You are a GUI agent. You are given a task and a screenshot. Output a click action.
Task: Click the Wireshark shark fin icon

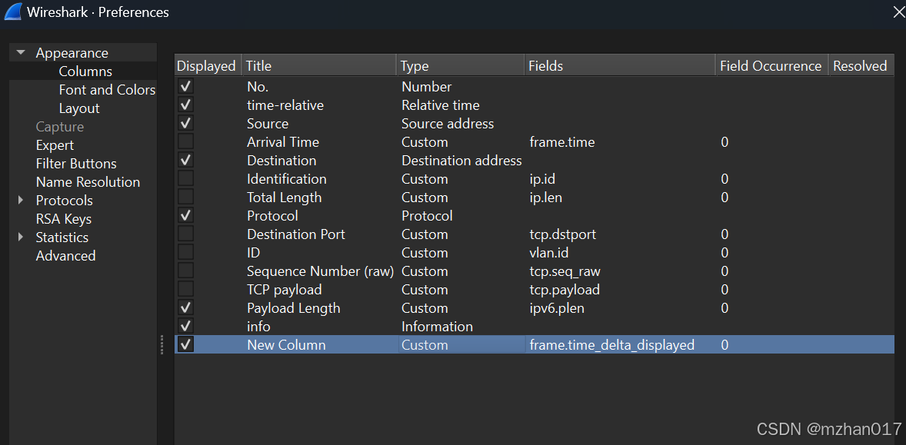13,12
